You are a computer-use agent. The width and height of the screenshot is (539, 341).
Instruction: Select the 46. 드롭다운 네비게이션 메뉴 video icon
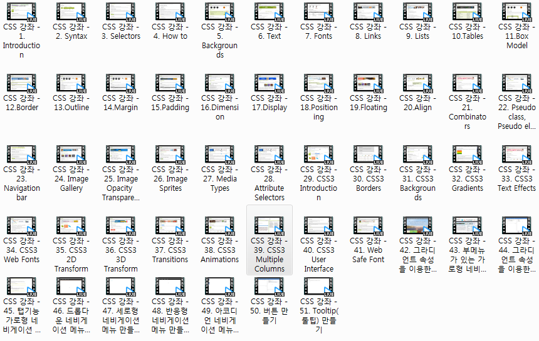71,287
